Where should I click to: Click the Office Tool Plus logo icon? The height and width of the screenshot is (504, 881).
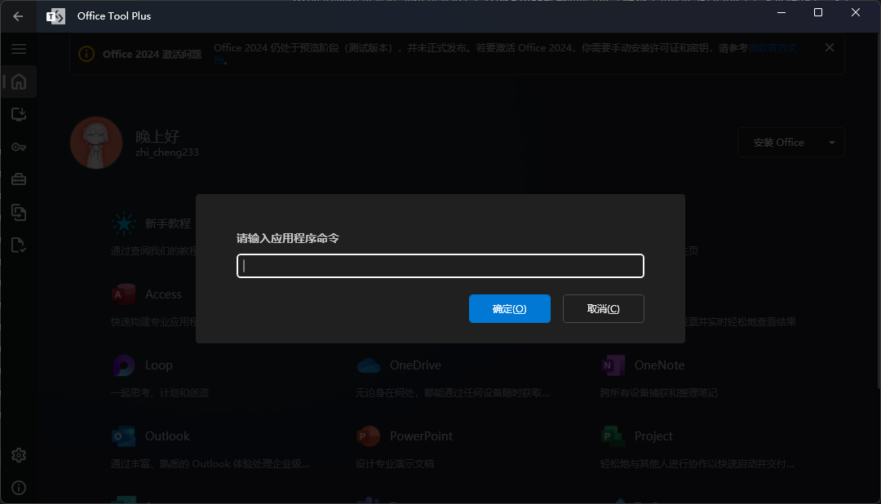click(55, 16)
